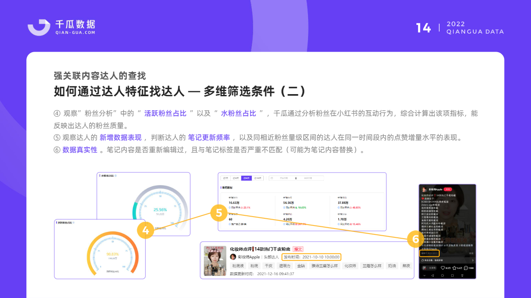Click the 56.56万 metric value

coord(288,203)
